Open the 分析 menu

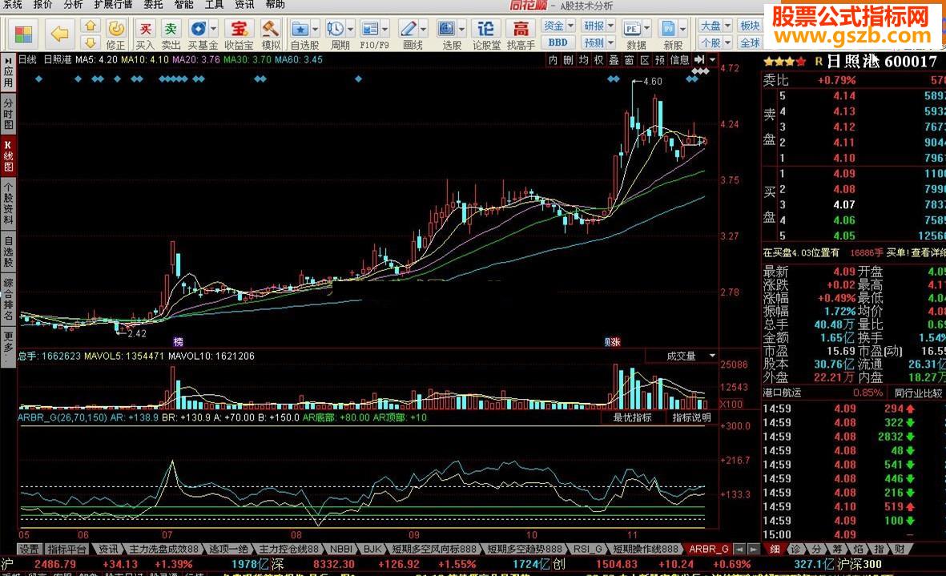[x=73, y=5]
